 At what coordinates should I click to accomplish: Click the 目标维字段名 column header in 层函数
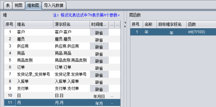point(171,24)
